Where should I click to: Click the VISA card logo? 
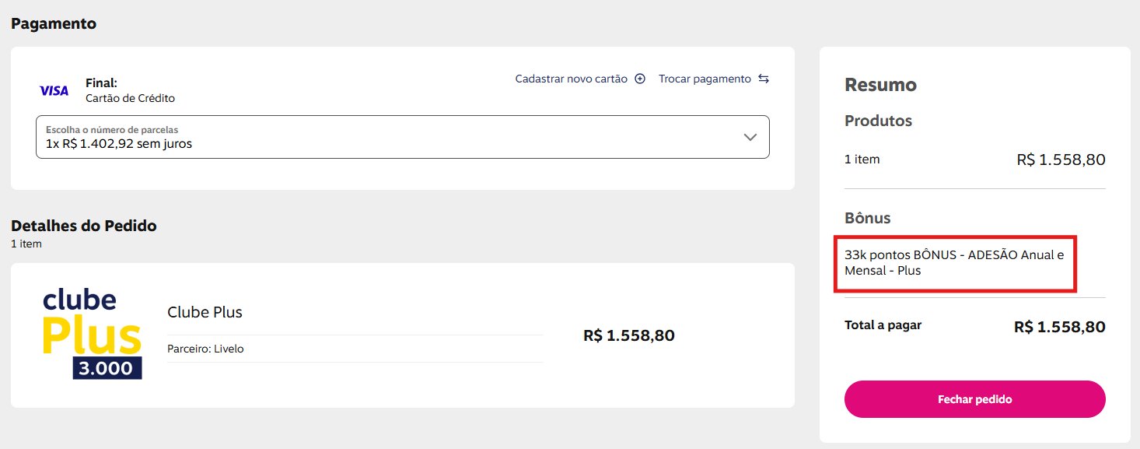point(54,91)
